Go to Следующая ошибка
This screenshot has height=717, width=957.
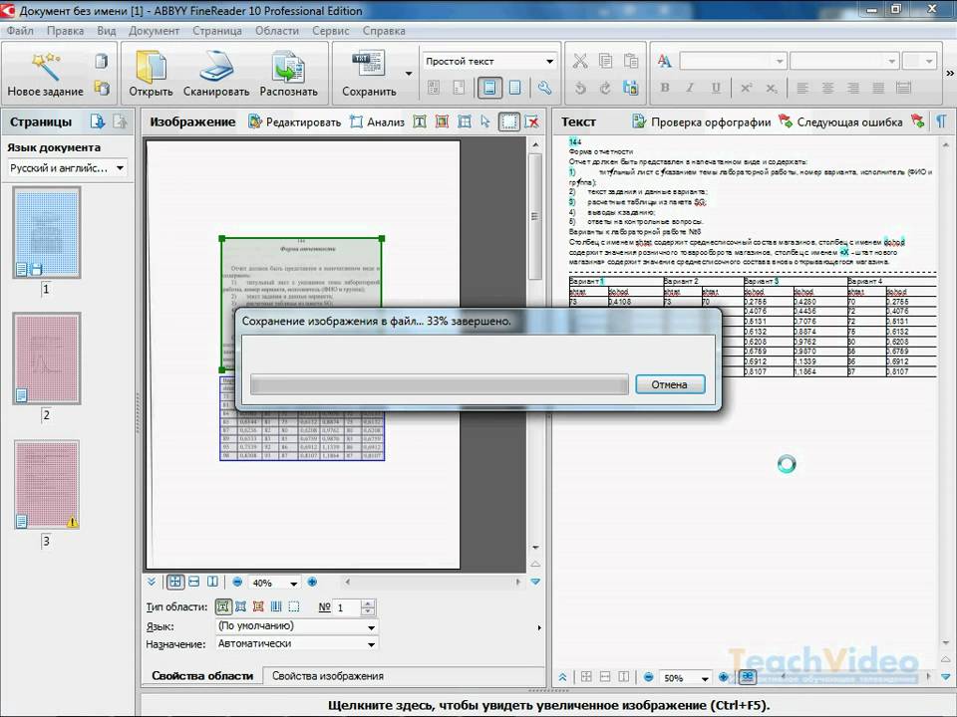(840, 121)
